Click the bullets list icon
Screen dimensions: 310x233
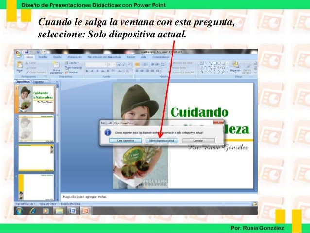tap(137, 65)
